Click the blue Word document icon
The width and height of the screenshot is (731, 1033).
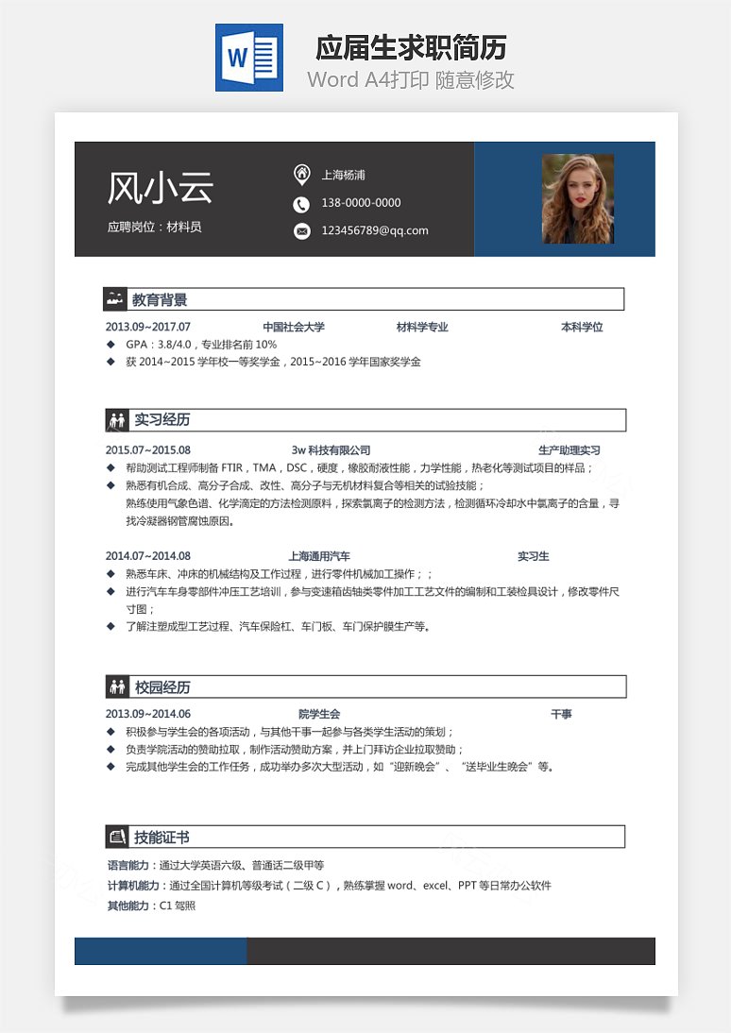[x=249, y=58]
